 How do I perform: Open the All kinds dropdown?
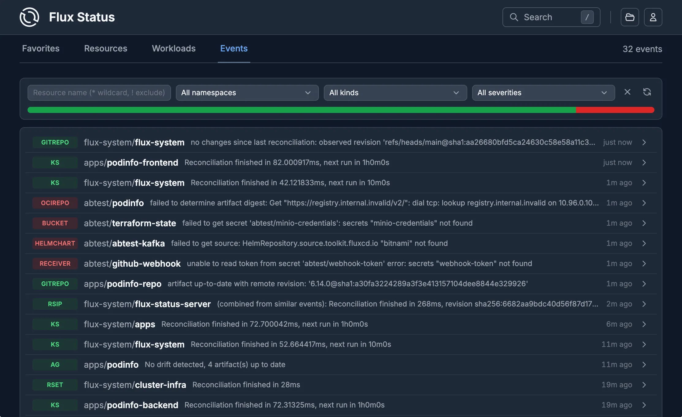pyautogui.click(x=395, y=93)
